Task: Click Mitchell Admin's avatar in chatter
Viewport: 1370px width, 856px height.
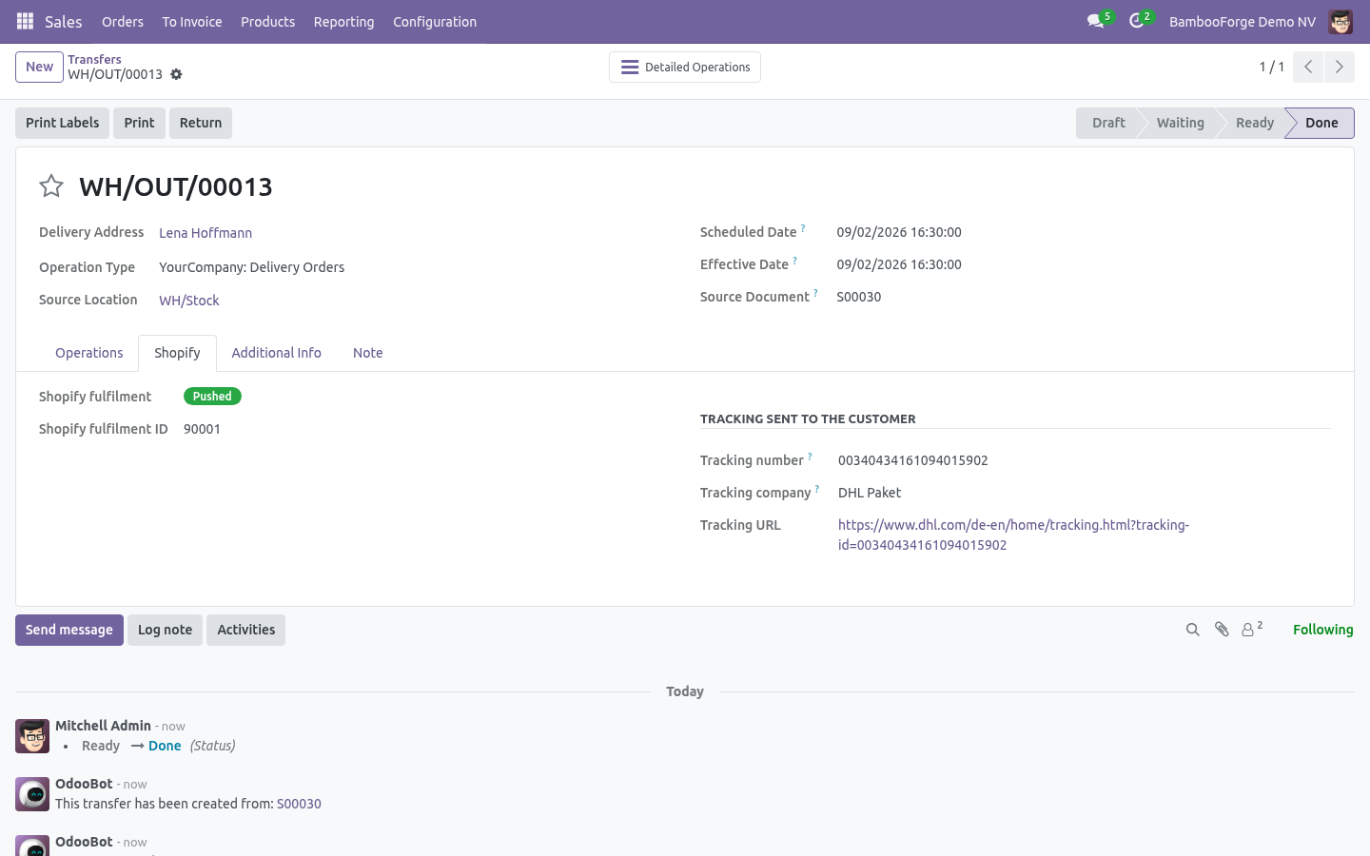Action: (32, 736)
